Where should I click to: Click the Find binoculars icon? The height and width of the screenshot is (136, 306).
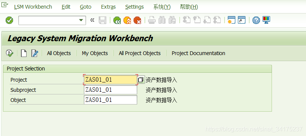(x=162, y=20)
